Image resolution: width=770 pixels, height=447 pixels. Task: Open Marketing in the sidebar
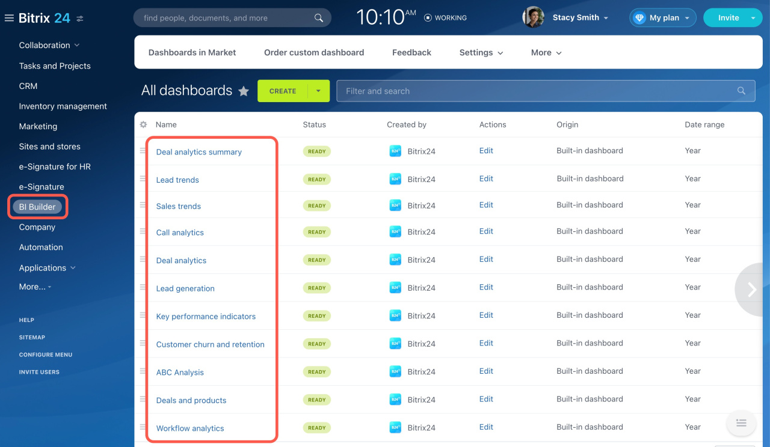[38, 126]
